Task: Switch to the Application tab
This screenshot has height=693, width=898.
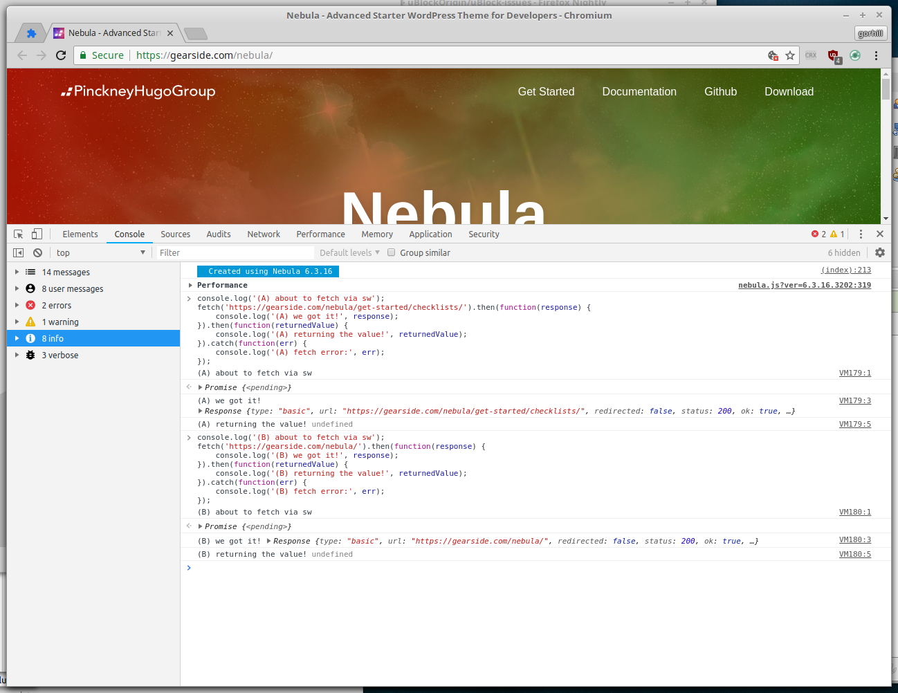Action: (430, 234)
